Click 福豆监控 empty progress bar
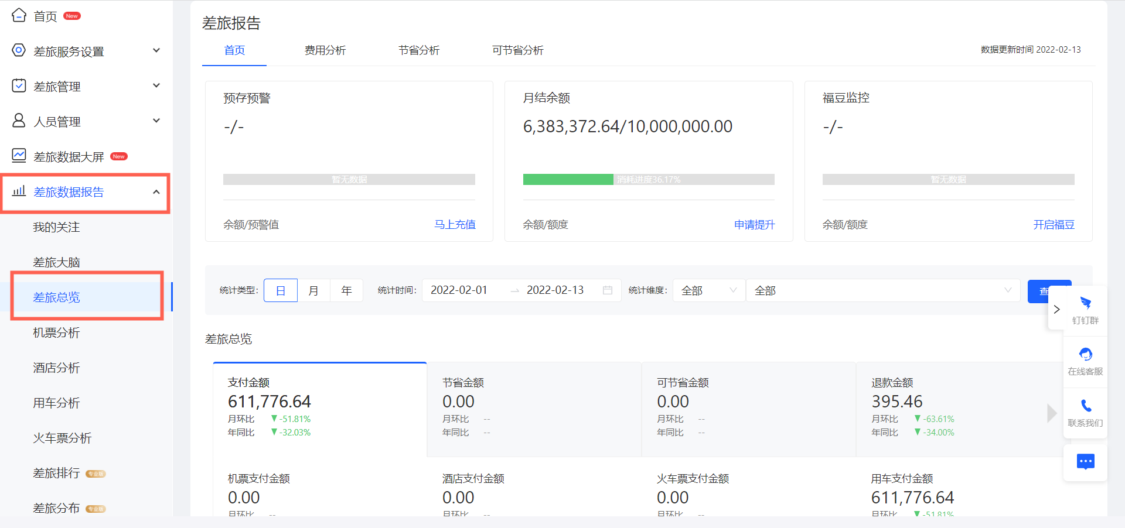Image resolution: width=1125 pixels, height=528 pixels. click(949, 179)
